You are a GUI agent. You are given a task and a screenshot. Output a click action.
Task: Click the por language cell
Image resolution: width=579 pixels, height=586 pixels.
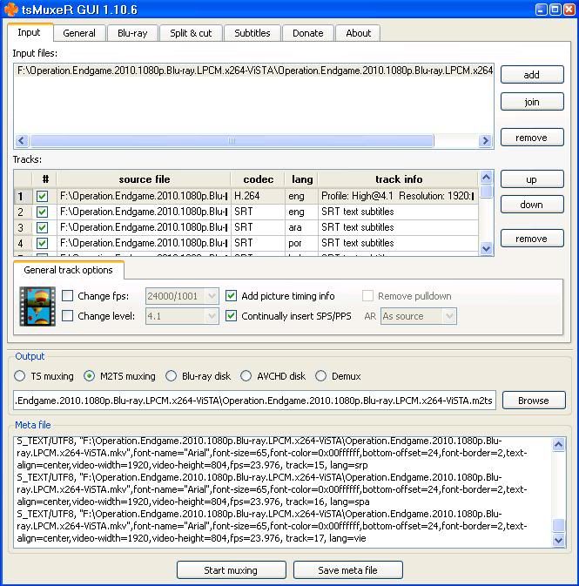[301, 243]
